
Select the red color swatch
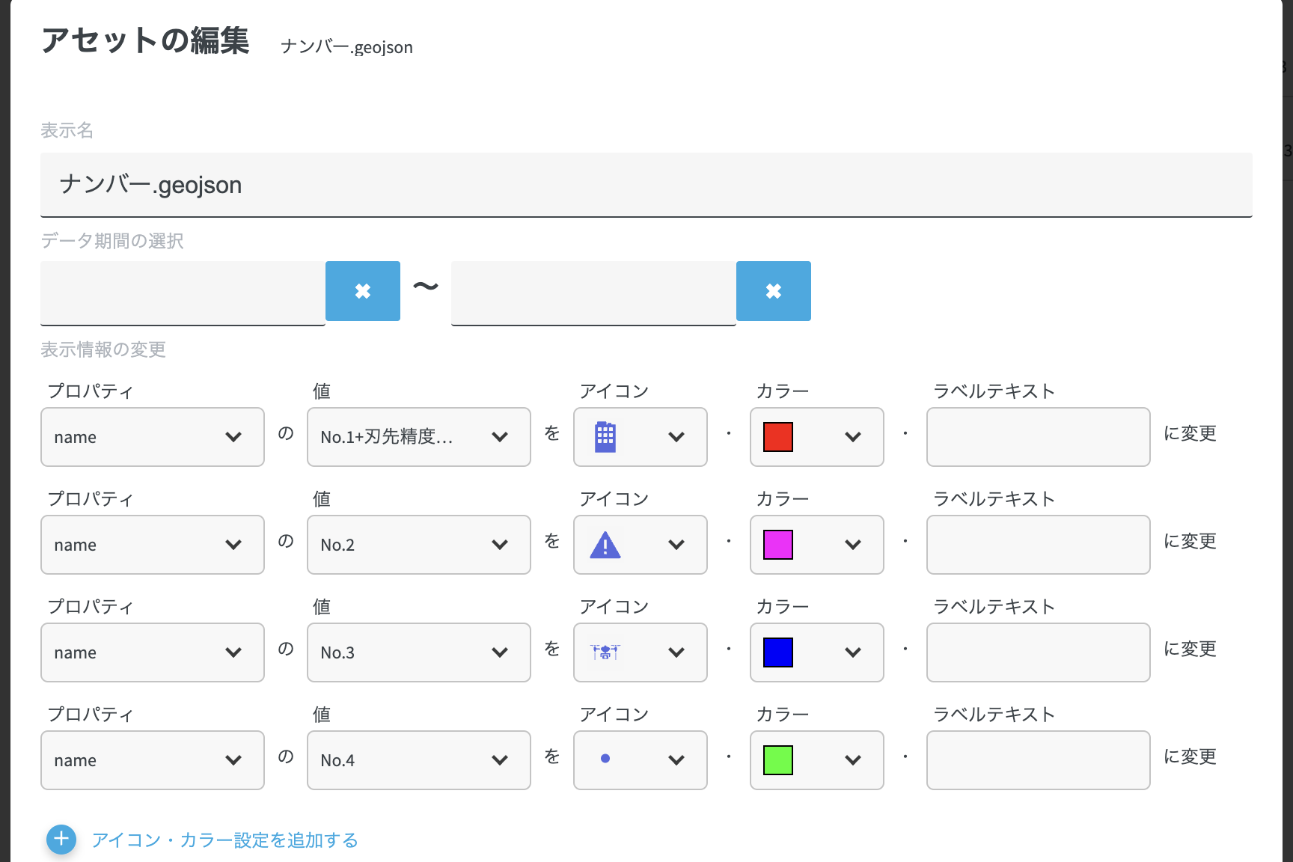point(778,437)
